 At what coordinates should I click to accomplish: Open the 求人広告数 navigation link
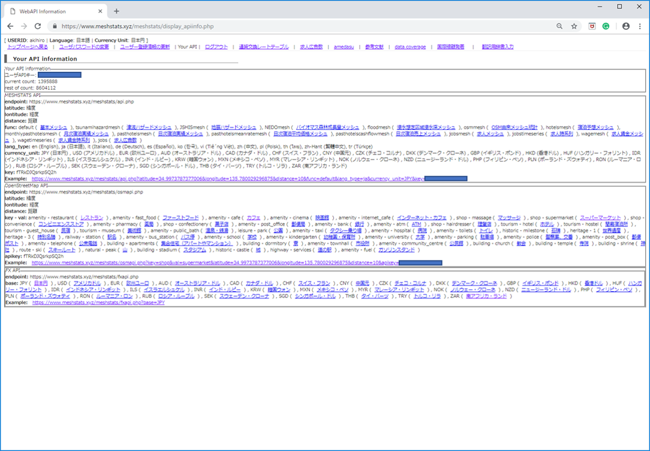pos(311,47)
